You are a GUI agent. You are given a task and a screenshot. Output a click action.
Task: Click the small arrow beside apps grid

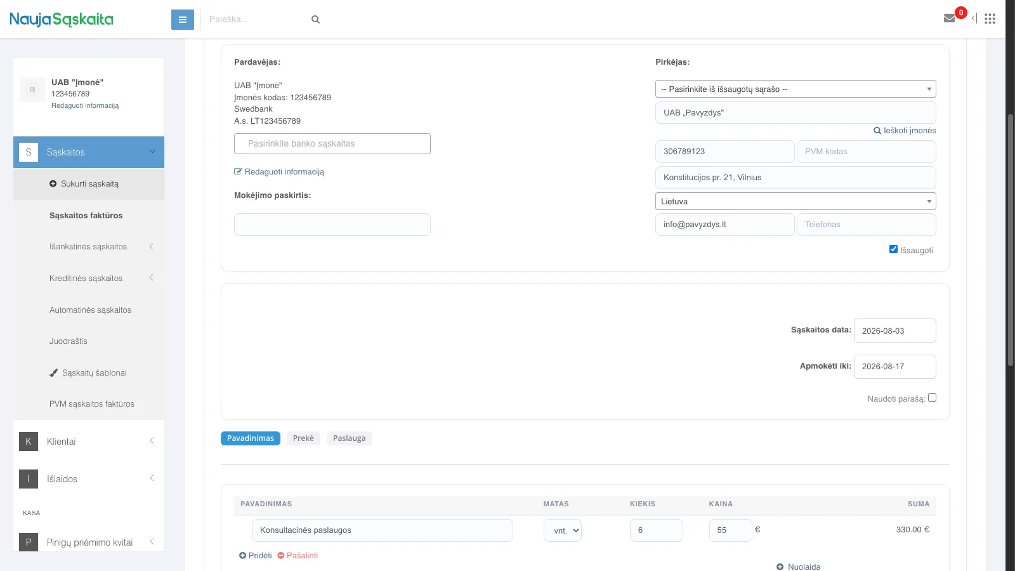click(974, 18)
